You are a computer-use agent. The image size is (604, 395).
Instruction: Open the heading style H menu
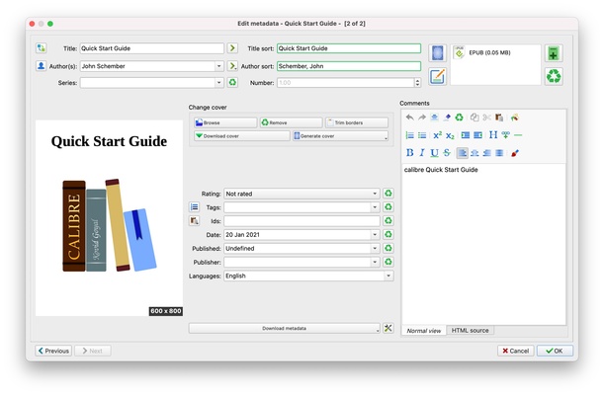pos(493,135)
